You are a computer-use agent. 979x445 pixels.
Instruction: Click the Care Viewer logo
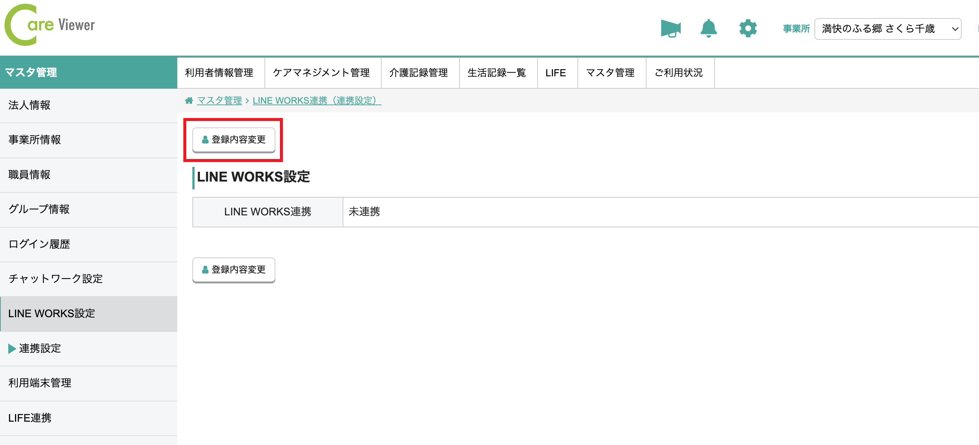click(x=50, y=25)
